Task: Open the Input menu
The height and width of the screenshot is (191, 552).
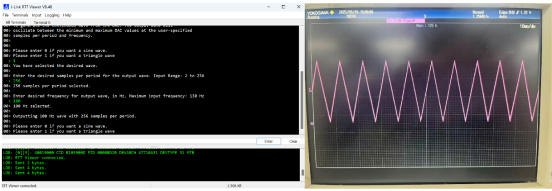Action: 36,15
